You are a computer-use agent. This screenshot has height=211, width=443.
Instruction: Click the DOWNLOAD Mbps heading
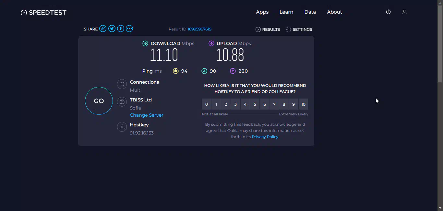click(172, 43)
